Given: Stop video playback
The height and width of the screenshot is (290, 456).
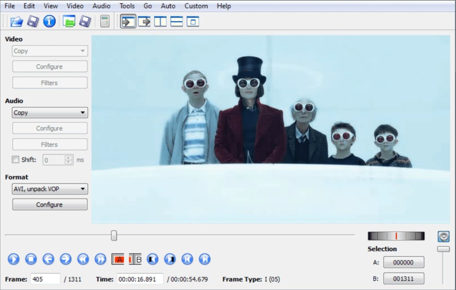Looking at the screenshot, I should 31,259.
